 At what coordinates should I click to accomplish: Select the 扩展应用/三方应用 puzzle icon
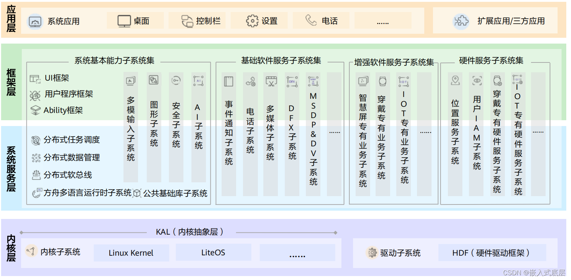click(461, 21)
